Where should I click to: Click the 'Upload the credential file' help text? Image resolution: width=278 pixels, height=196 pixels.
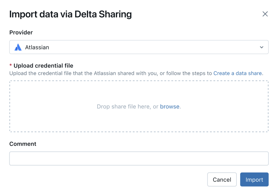[105, 73]
